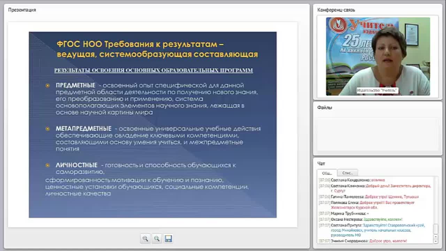Click chat message from Эмилия Скородинова
446x251 pixels.
[363, 241]
